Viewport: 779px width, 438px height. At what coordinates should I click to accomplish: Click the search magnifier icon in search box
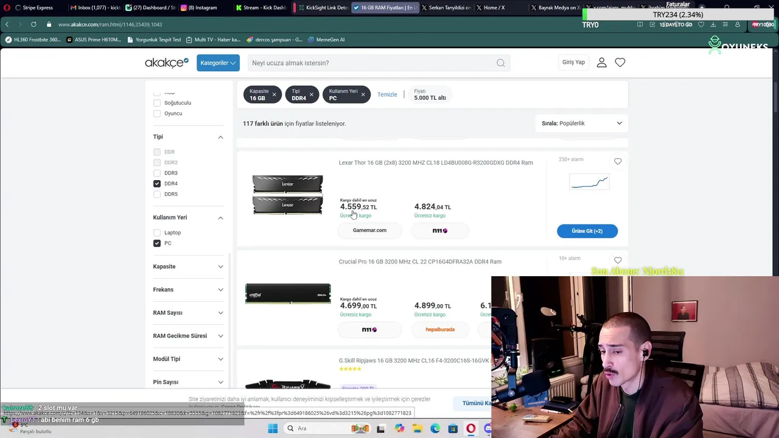(x=500, y=63)
